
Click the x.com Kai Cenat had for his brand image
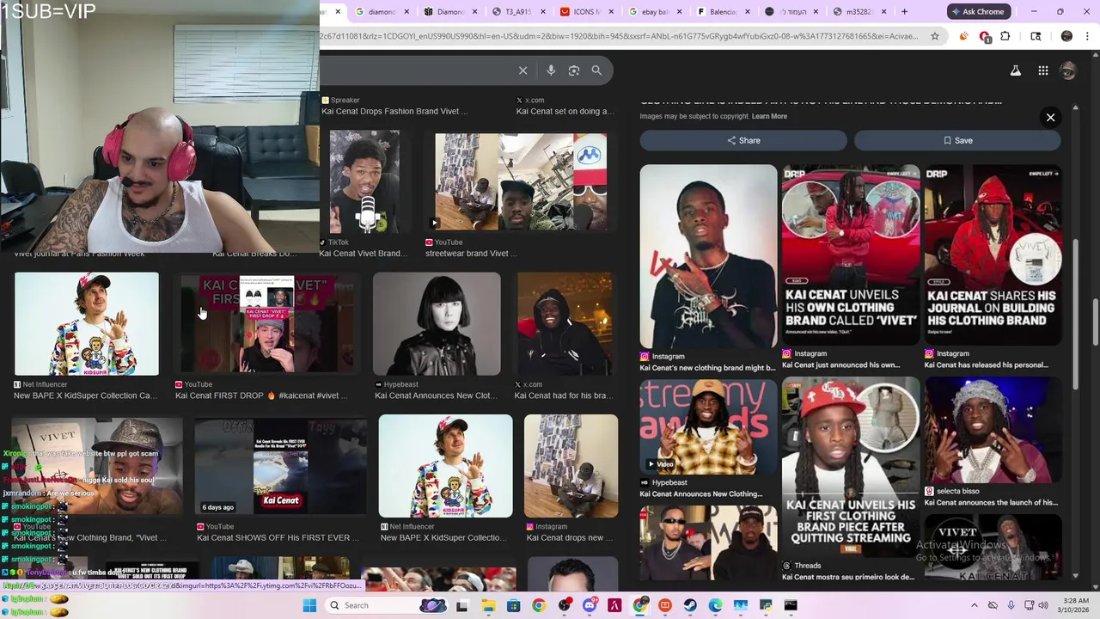pos(565,324)
